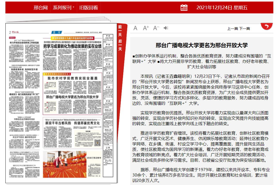This screenshot has height=185, width=279.
Task: Click the 要闻 section label on the page
Action: [56, 32]
